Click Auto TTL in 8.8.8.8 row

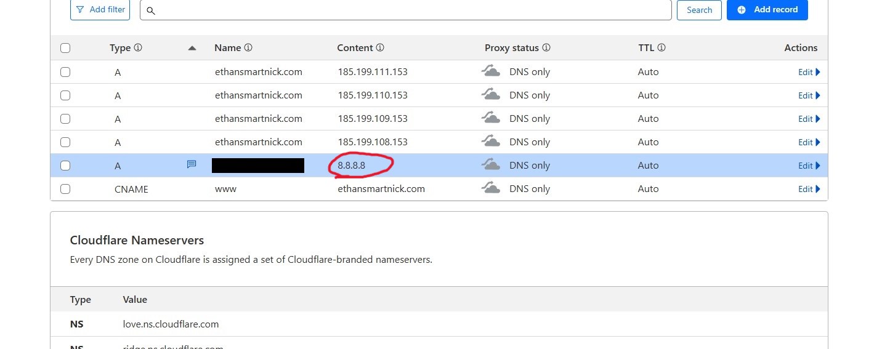pyautogui.click(x=648, y=166)
